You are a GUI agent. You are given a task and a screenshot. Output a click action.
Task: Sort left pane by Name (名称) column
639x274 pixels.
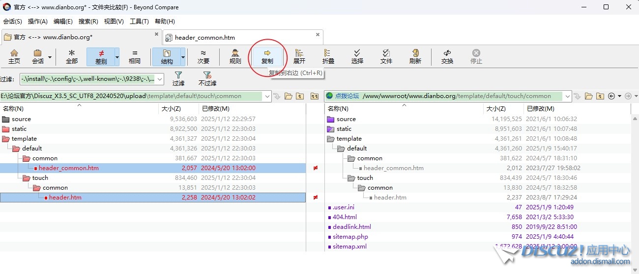pyautogui.click(x=80, y=109)
